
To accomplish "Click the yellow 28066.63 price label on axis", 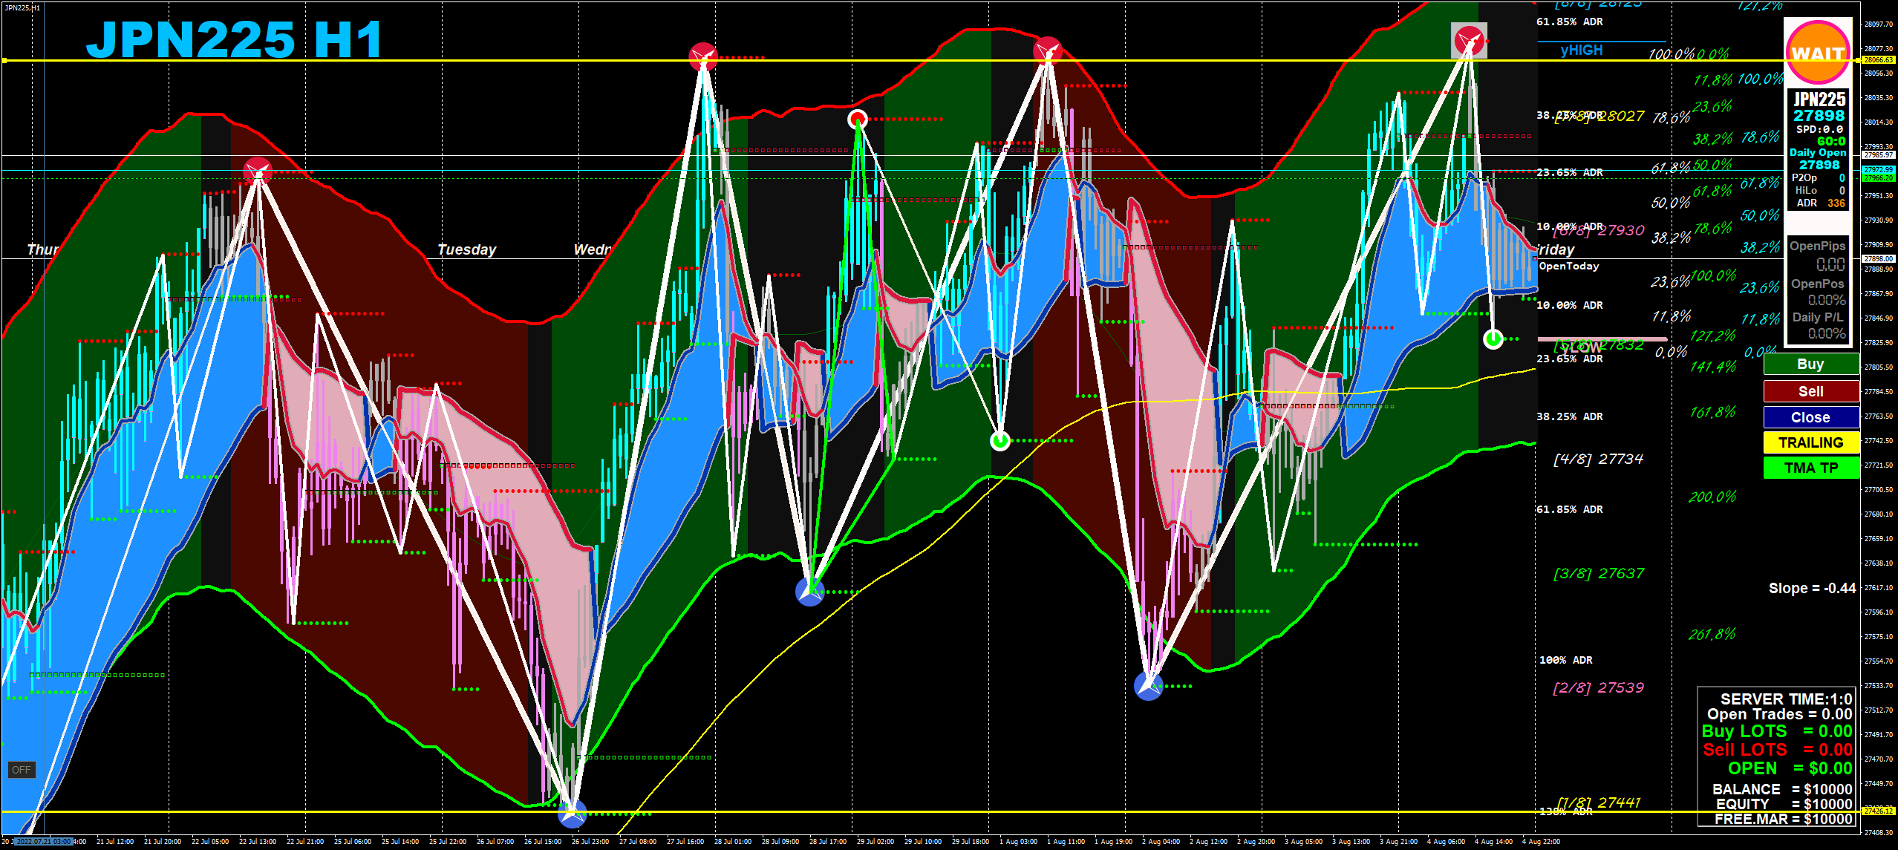I will click(1878, 60).
